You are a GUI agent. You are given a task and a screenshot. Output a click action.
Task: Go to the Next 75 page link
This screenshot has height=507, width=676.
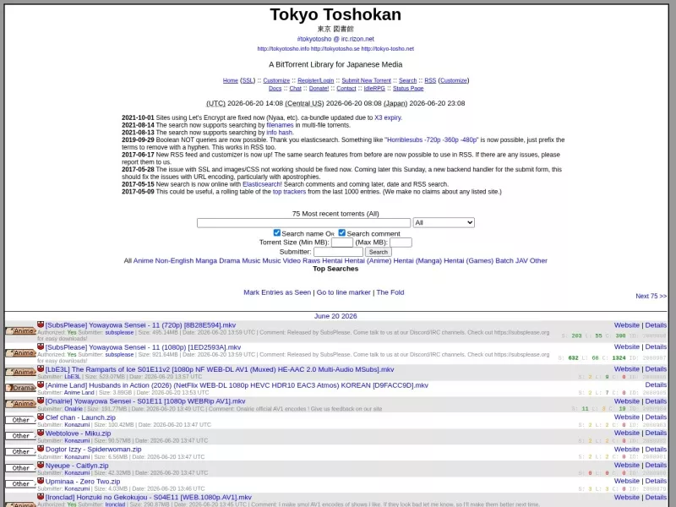point(651,296)
